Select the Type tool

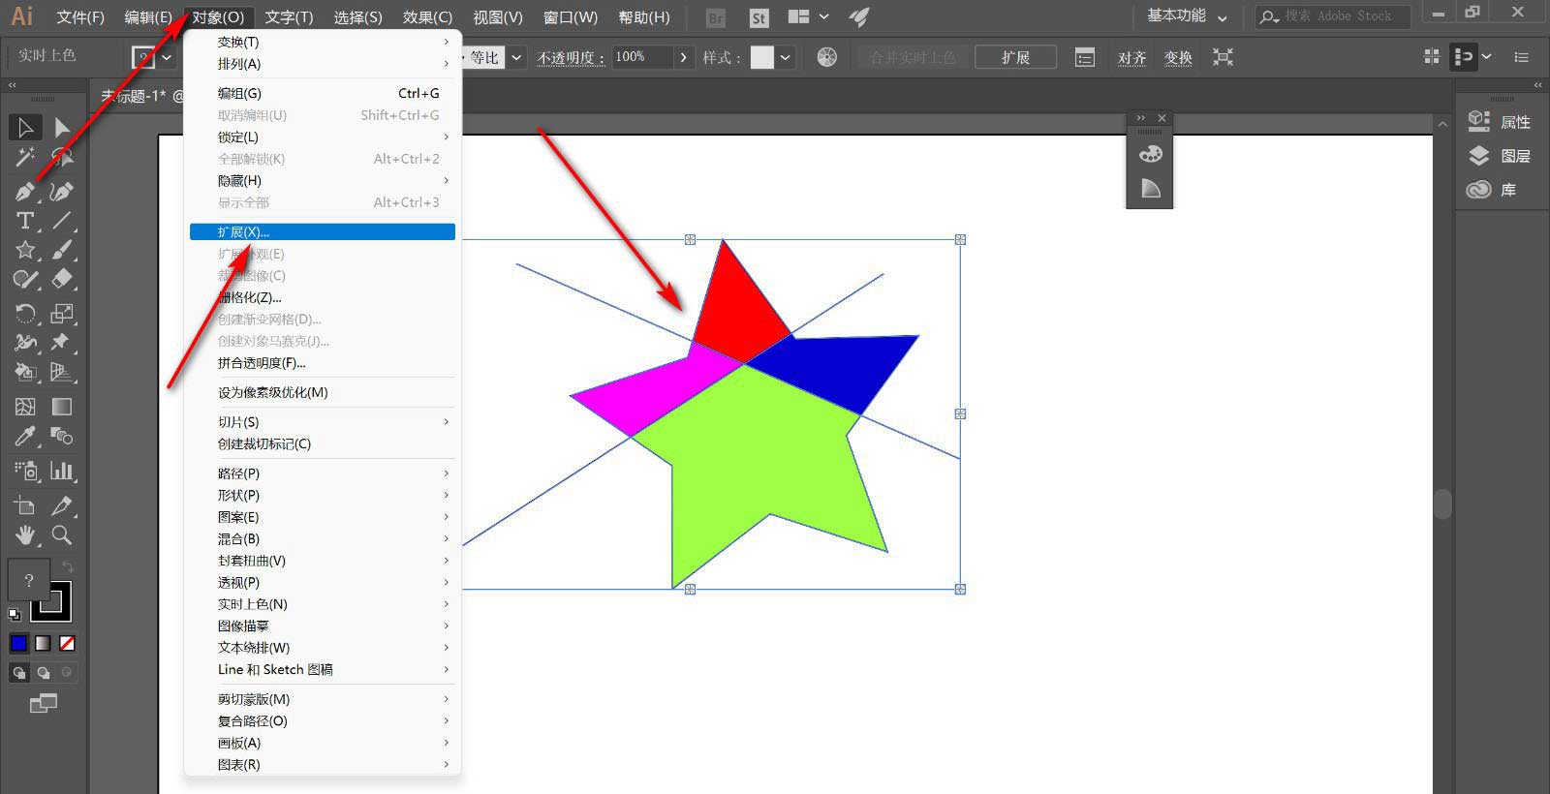[25, 221]
